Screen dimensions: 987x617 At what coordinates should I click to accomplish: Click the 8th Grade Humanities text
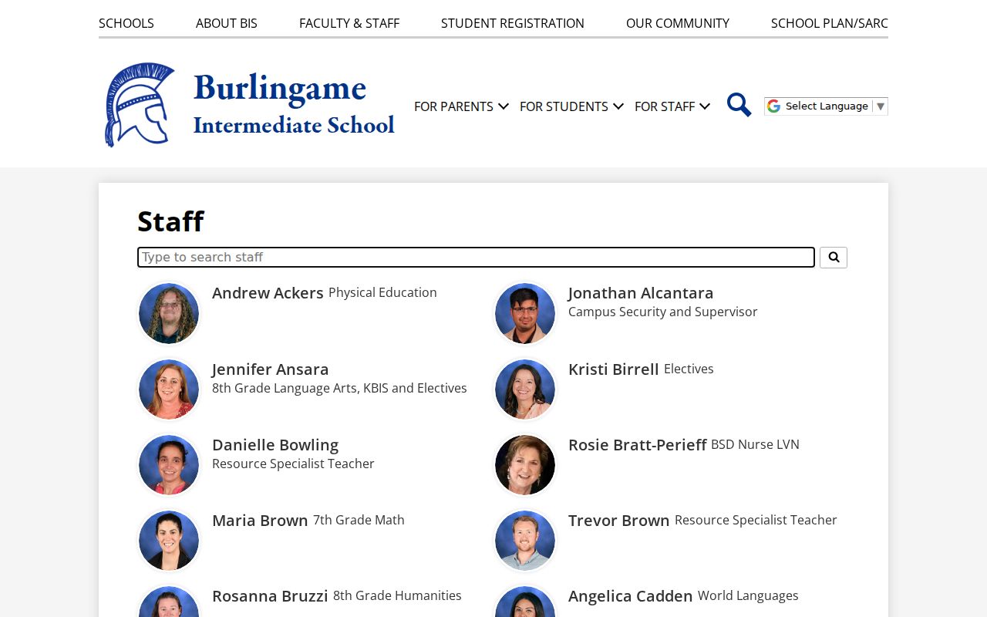[x=397, y=595]
